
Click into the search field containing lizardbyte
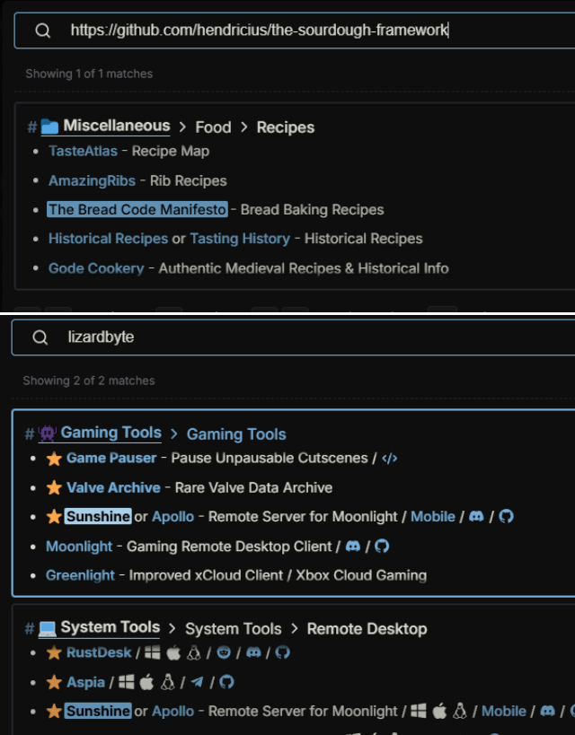click(x=294, y=337)
